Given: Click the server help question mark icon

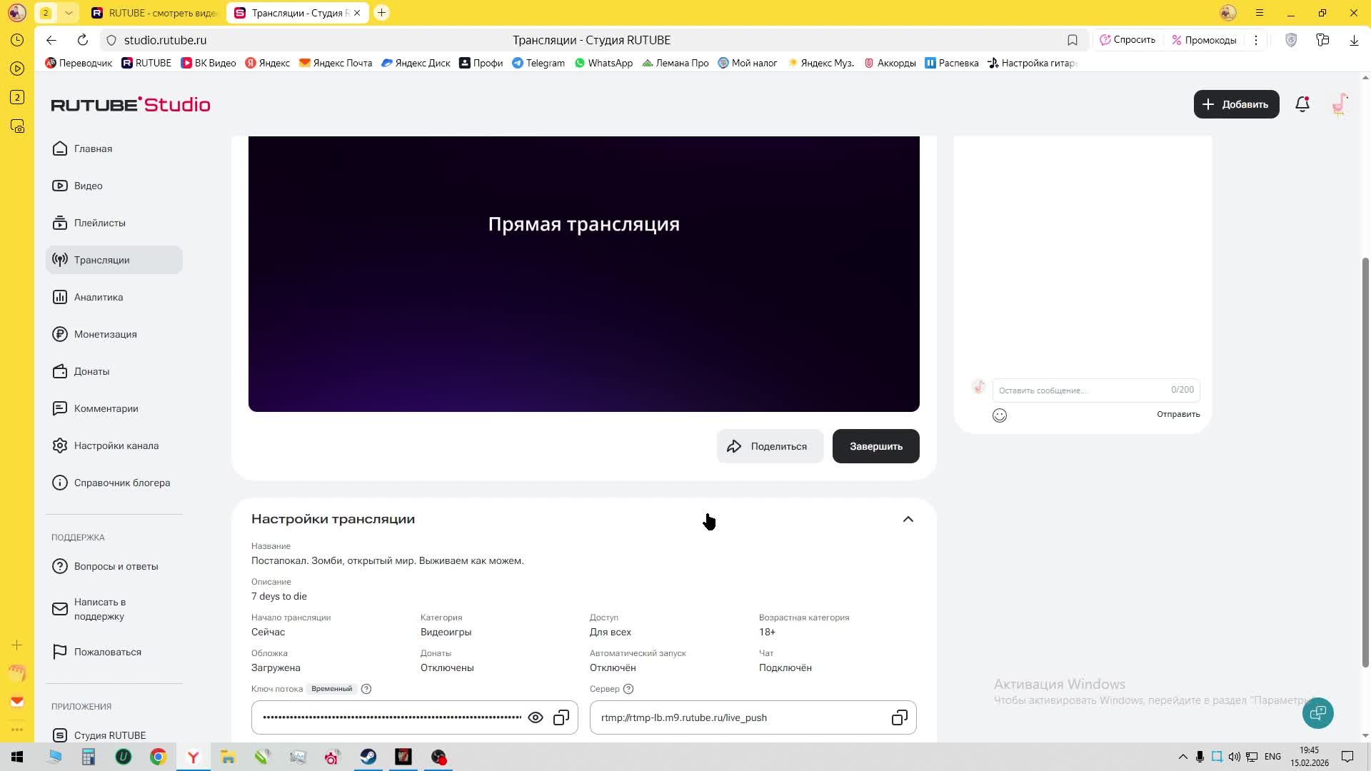Looking at the screenshot, I should [628, 689].
